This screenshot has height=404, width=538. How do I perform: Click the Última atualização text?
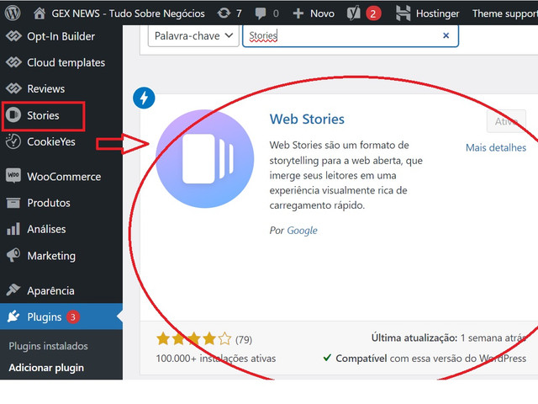[x=449, y=338]
